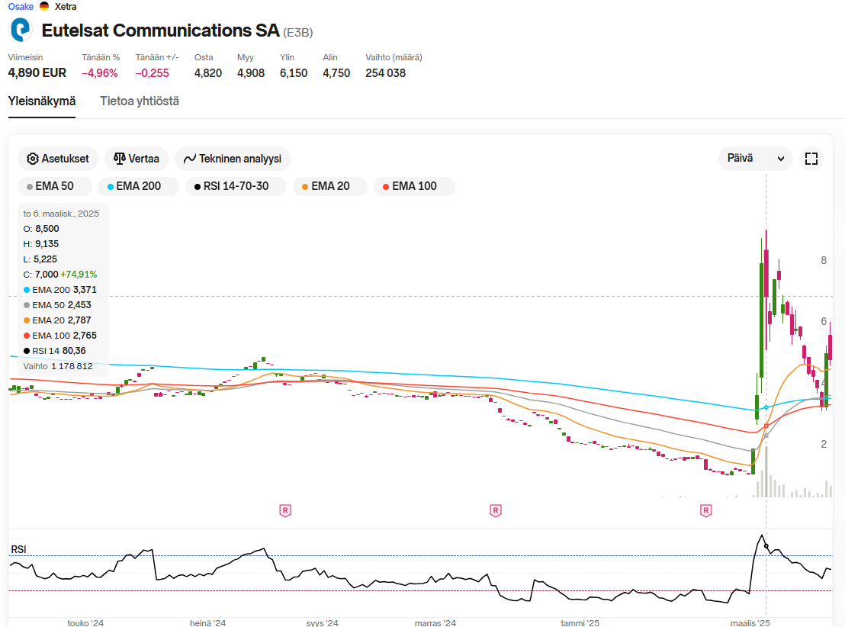The image size is (845, 627).
Task: Click the black dot on RSI chip
Action: [x=198, y=187]
